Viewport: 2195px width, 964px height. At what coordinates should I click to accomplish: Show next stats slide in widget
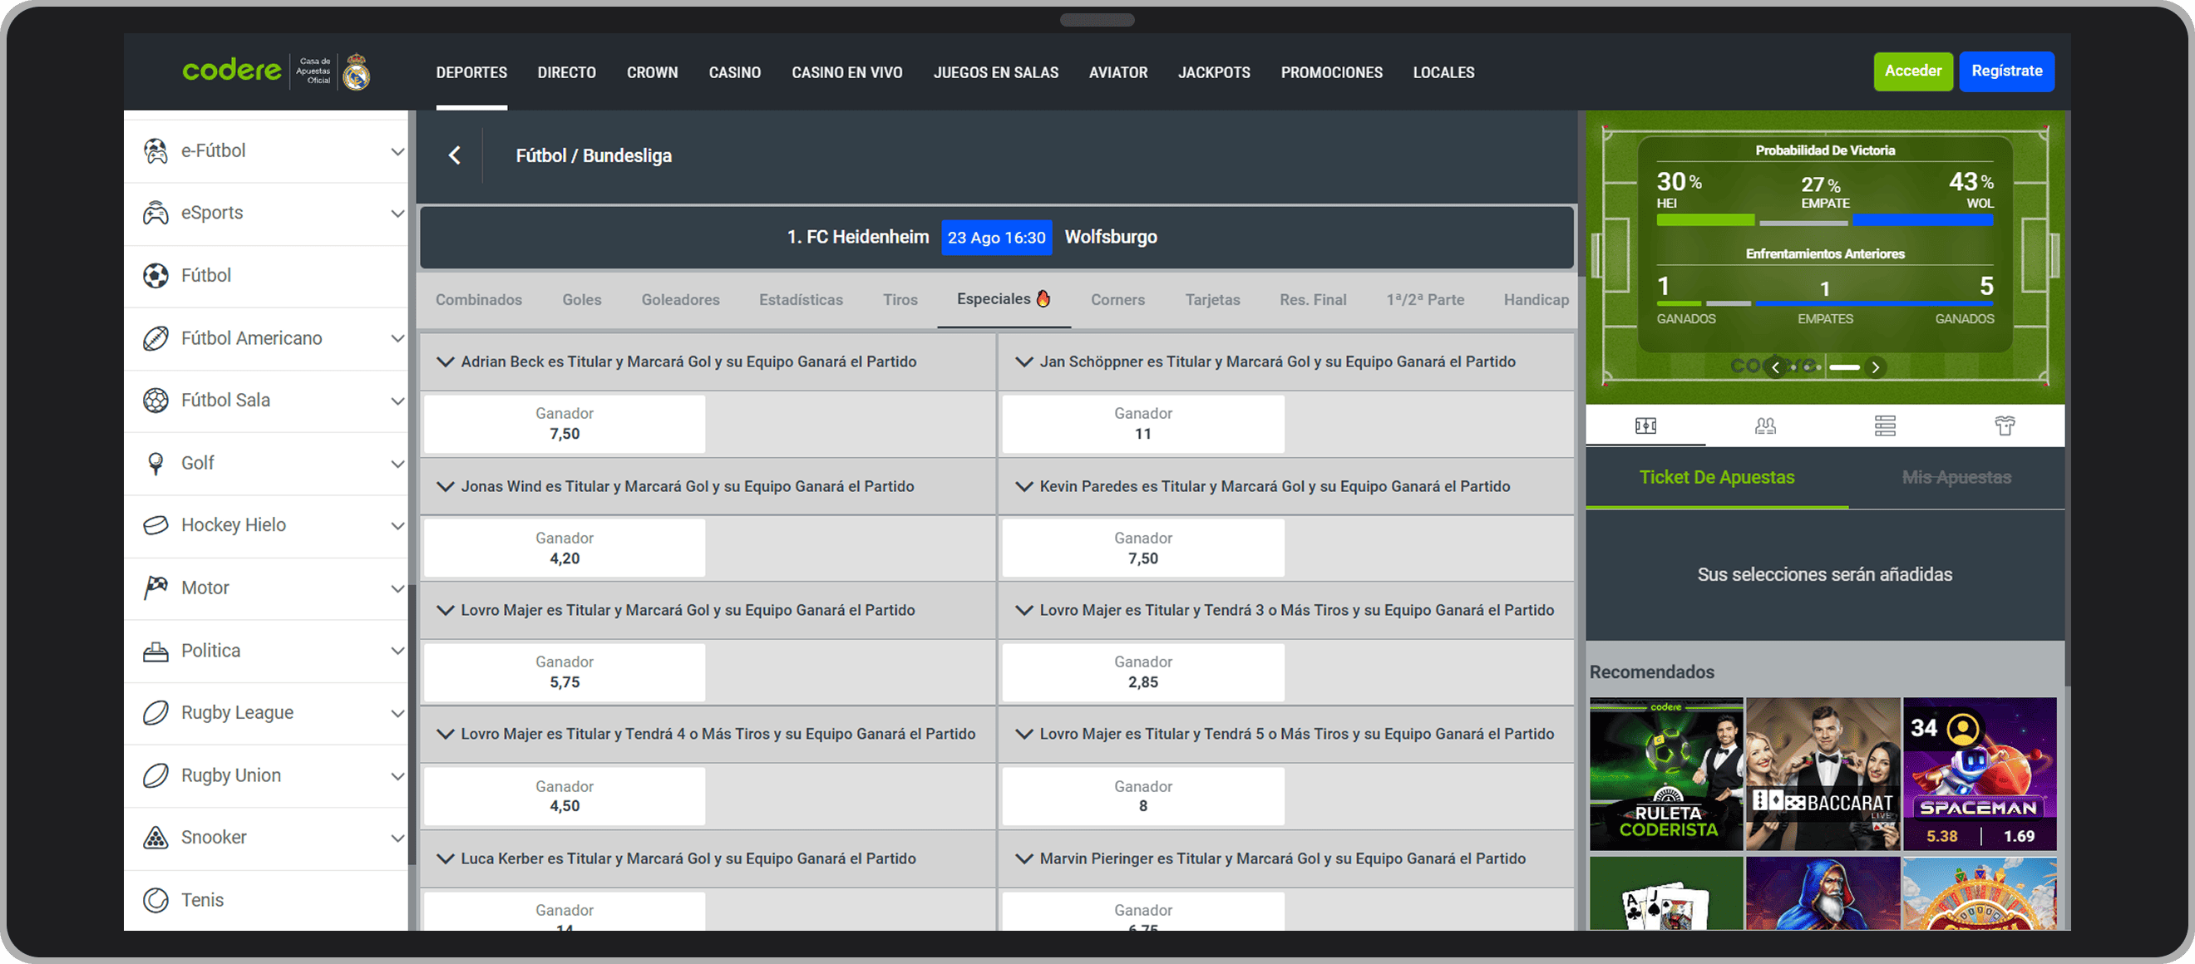pyautogui.click(x=1875, y=367)
